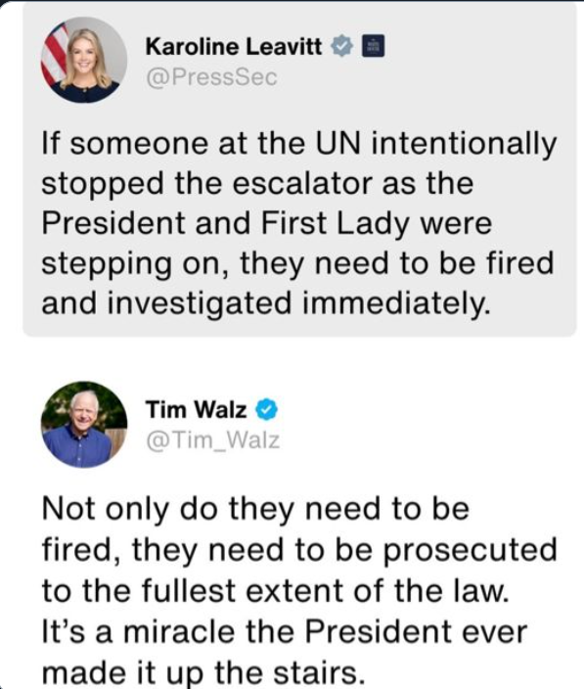Click the 'Not only do they need' line
The width and height of the screenshot is (584, 689).
(255, 510)
